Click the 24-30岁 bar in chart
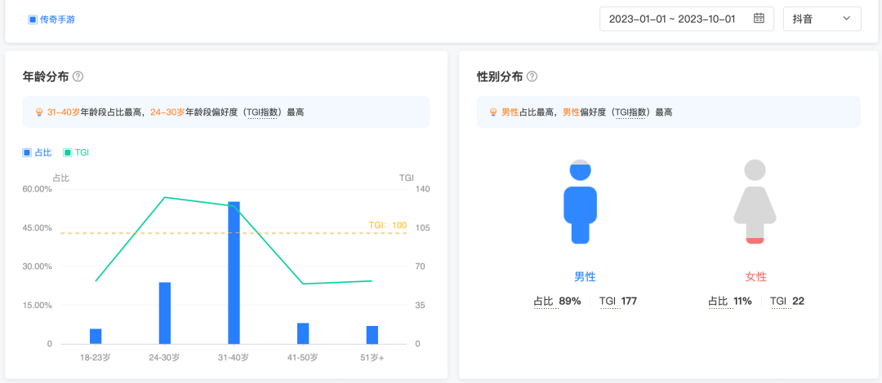 coord(165,313)
